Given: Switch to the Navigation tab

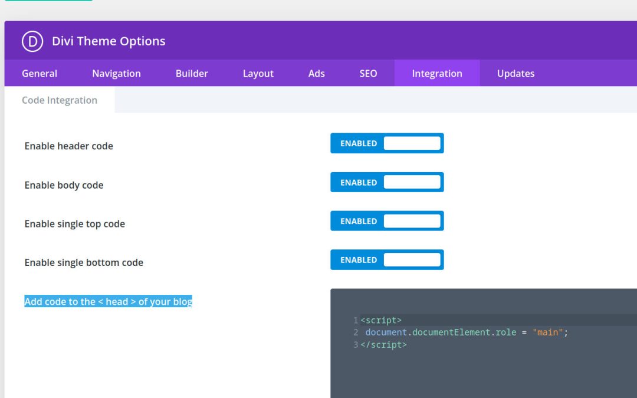Looking at the screenshot, I should click(x=116, y=73).
